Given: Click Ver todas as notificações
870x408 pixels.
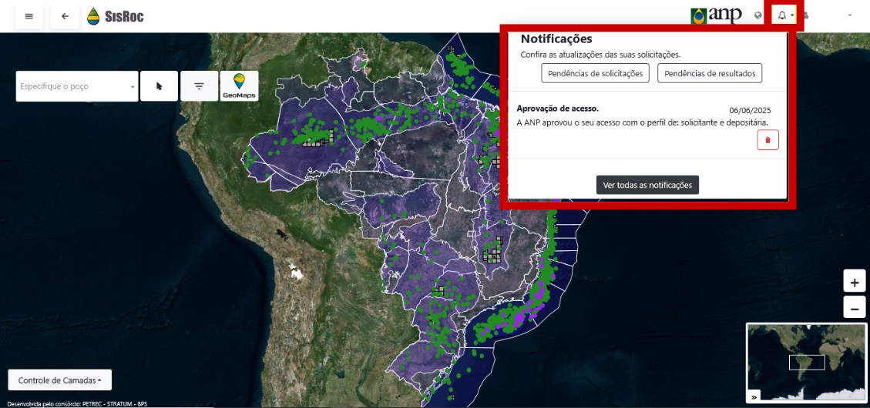Looking at the screenshot, I should click(x=647, y=185).
